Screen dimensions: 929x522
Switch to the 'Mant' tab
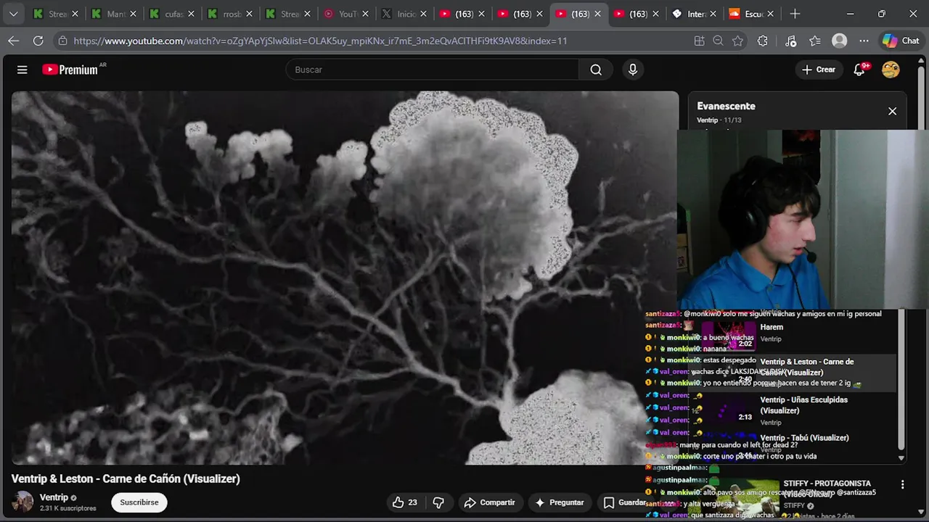[x=114, y=14]
